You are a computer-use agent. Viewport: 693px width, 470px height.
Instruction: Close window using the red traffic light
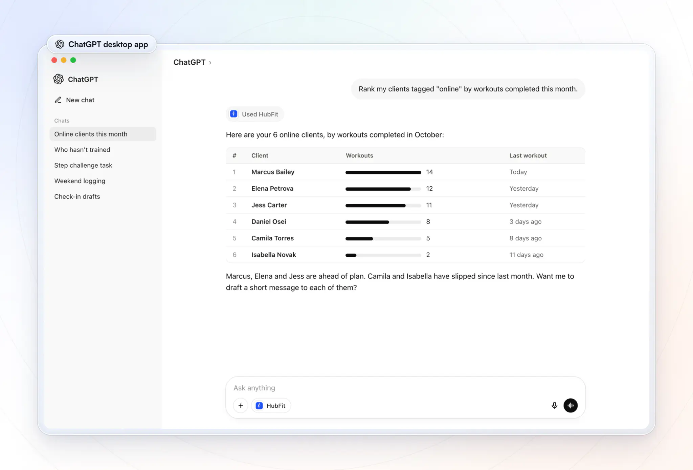(54, 60)
